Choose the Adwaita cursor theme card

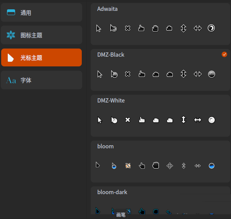pos(160,24)
